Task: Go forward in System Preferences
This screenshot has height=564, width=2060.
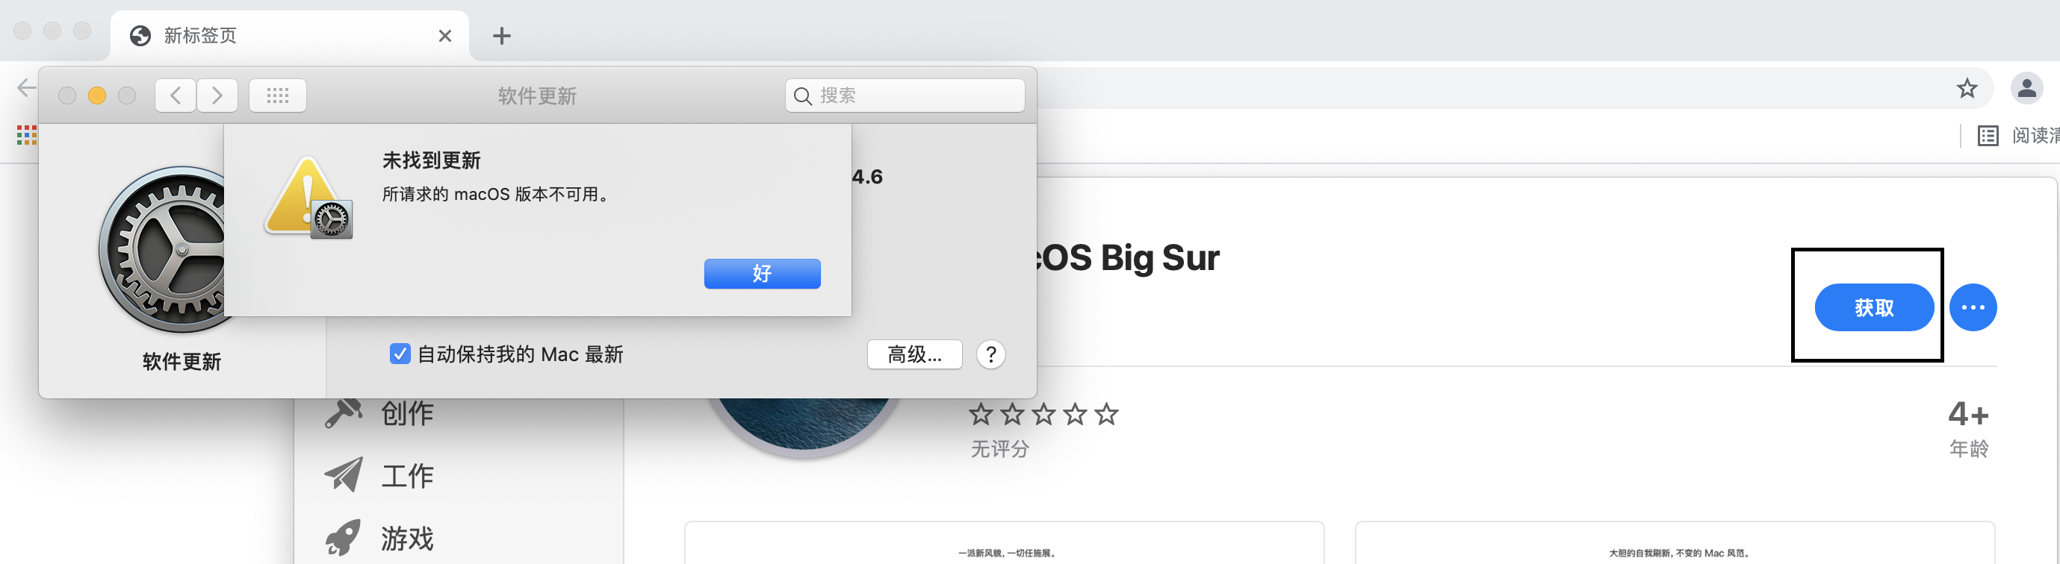Action: point(217,95)
